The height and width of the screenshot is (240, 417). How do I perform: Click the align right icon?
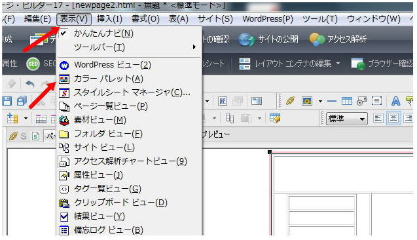(x=408, y=118)
